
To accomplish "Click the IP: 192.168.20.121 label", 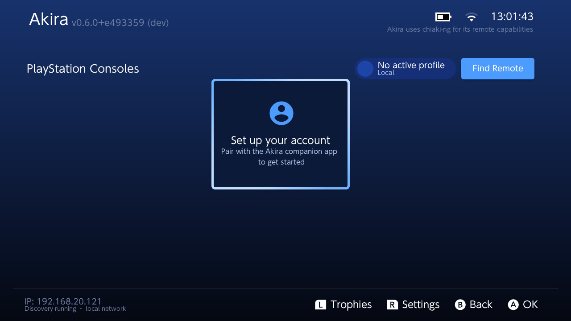I will 63,301.
